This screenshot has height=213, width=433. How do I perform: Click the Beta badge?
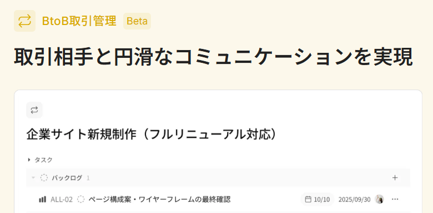(x=137, y=21)
